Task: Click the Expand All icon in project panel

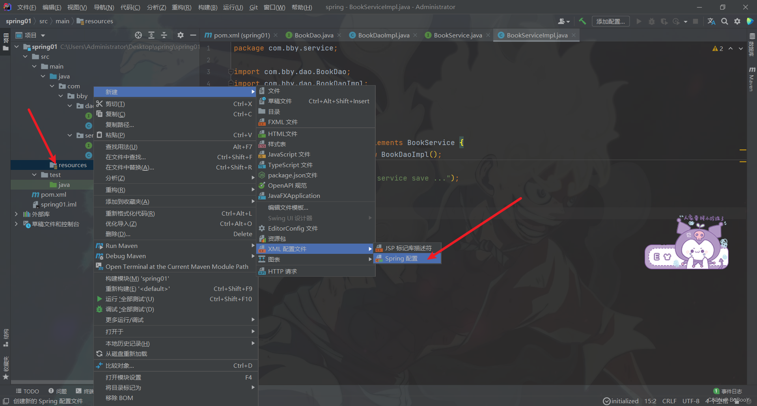Action: 151,35
